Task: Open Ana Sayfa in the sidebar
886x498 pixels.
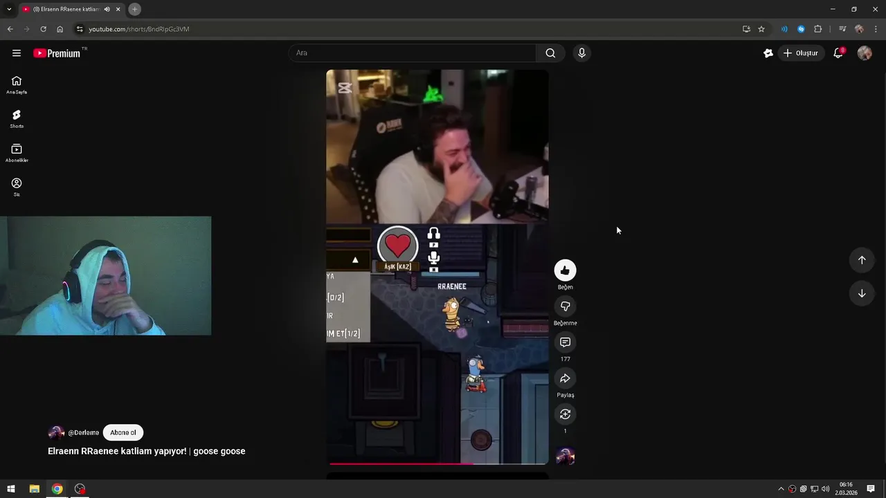Action: [17, 85]
